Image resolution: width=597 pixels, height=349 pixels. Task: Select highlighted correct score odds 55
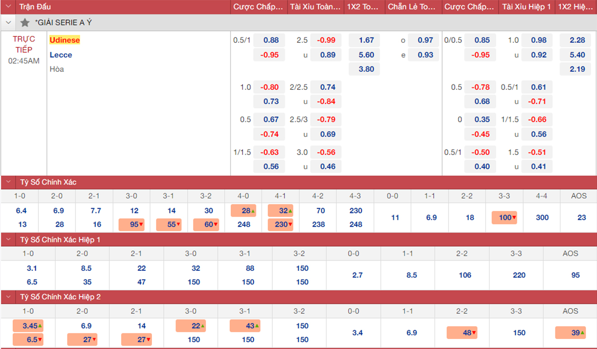(x=169, y=224)
